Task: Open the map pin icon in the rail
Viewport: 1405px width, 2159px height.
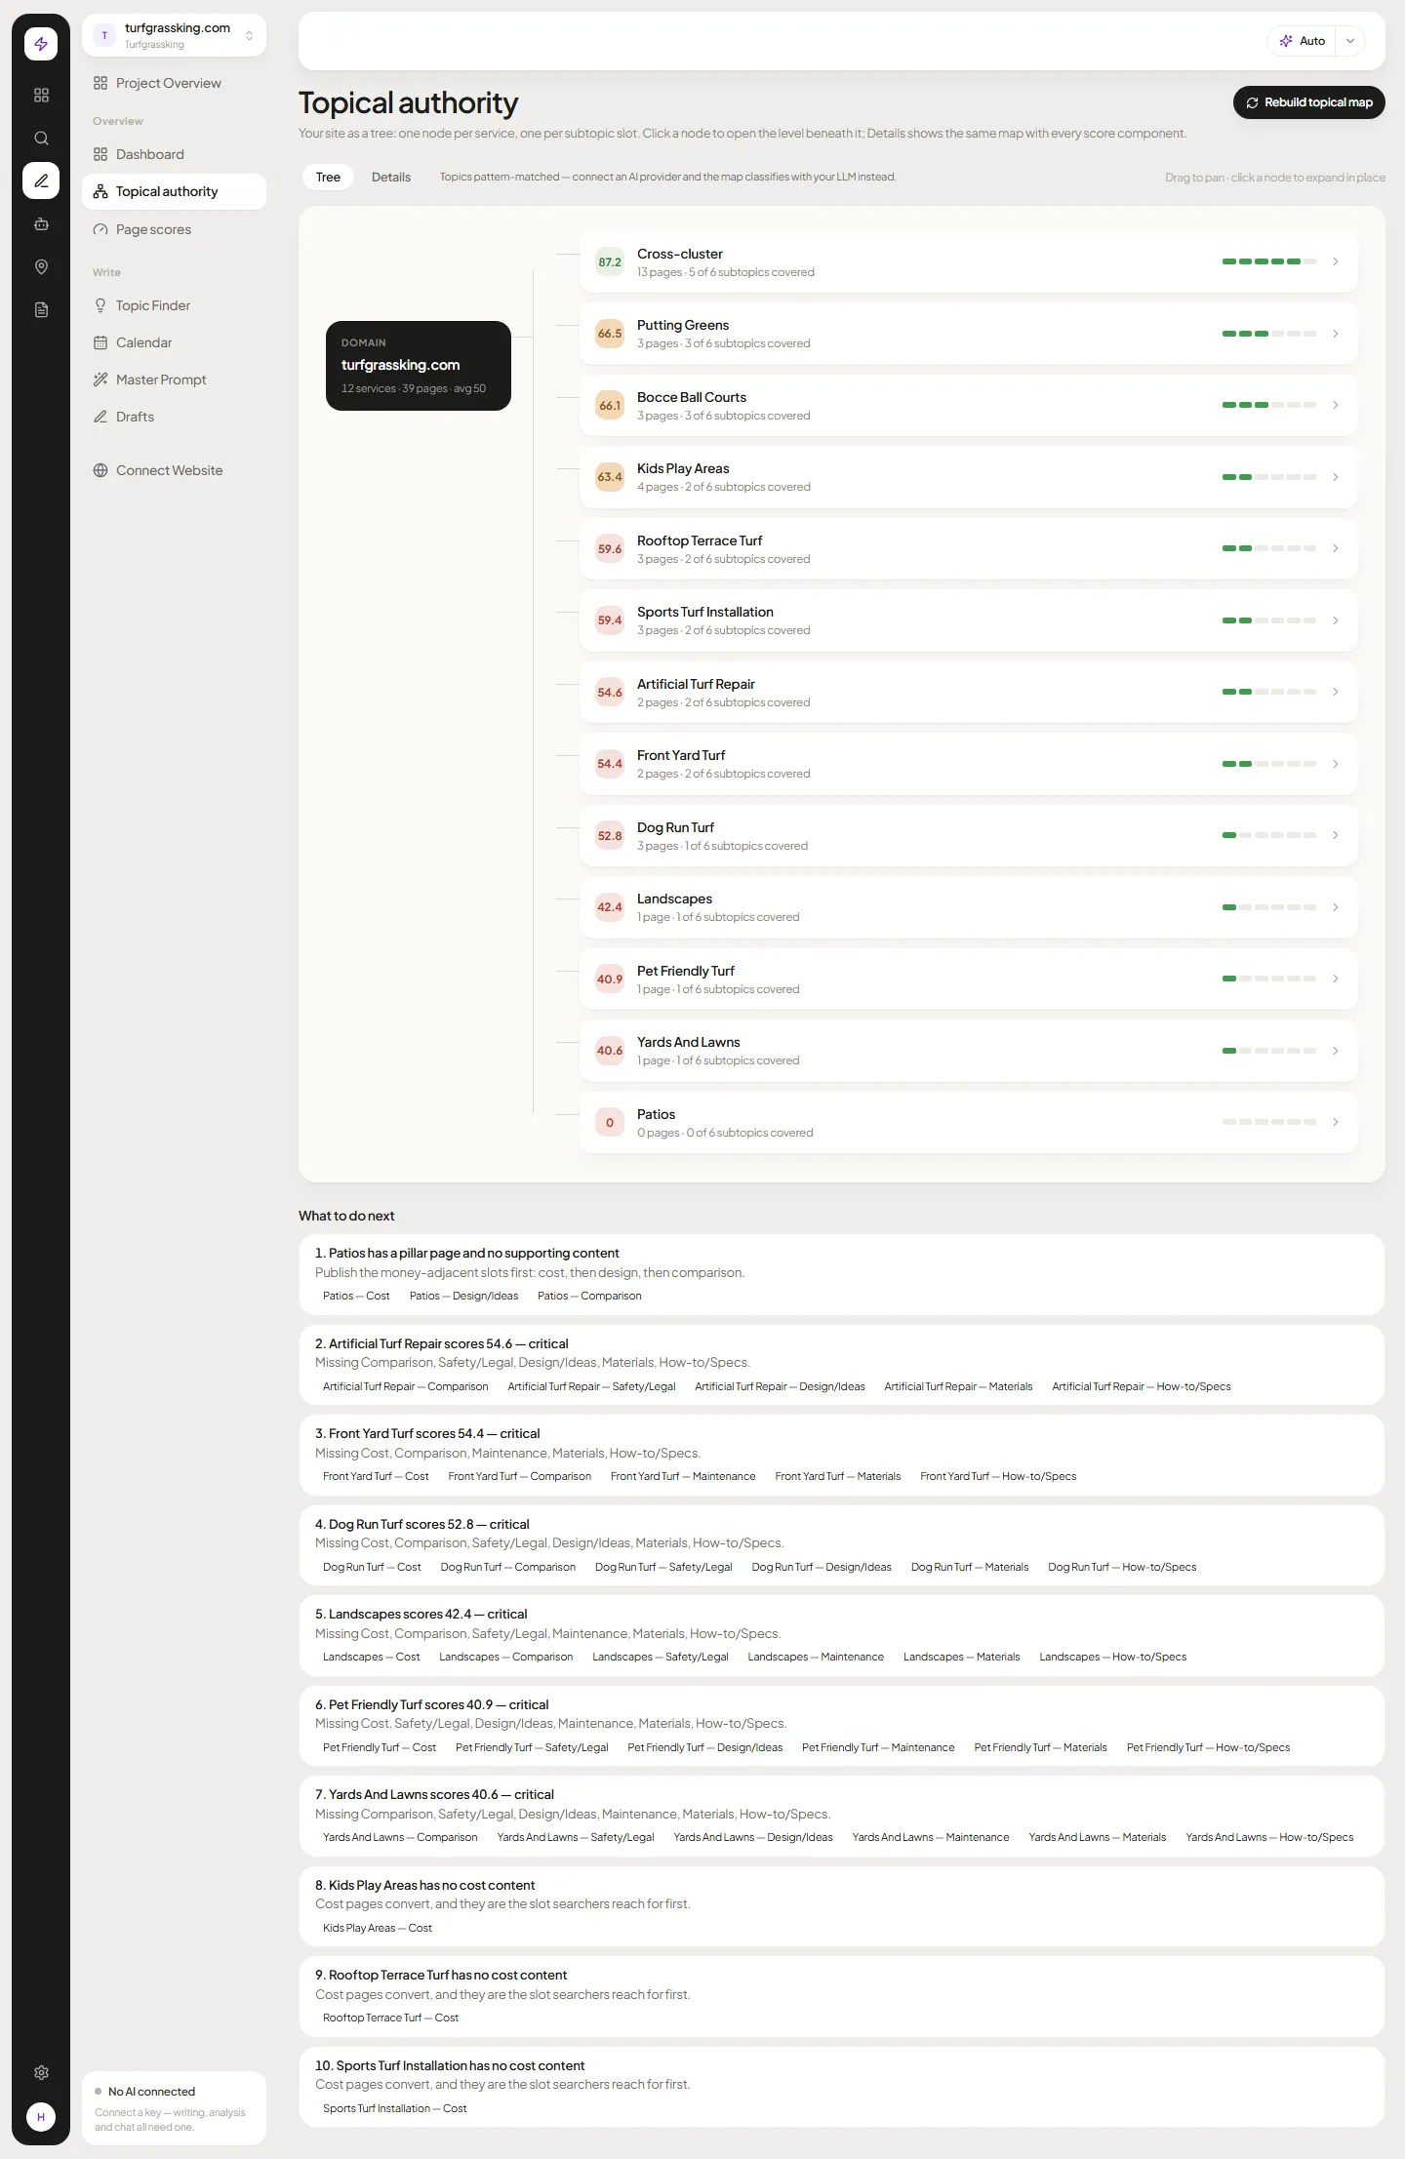Action: pos(41,266)
